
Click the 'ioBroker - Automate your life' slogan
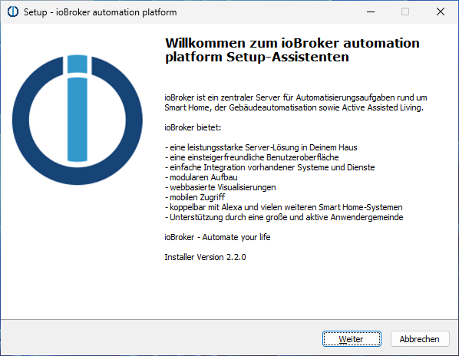tap(217, 237)
